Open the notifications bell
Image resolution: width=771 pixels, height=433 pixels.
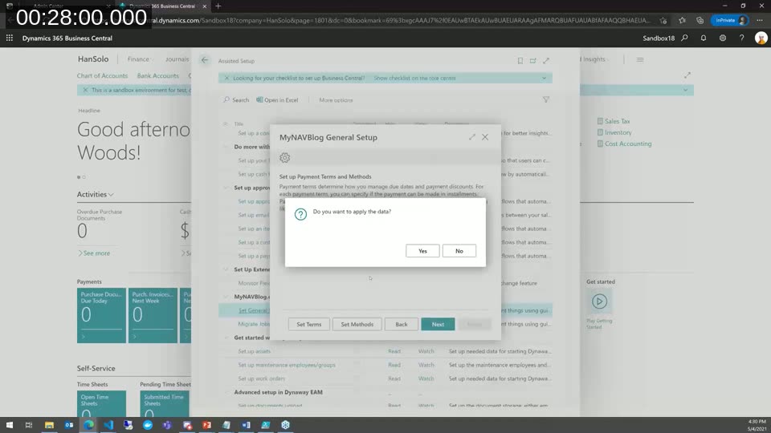[704, 38]
